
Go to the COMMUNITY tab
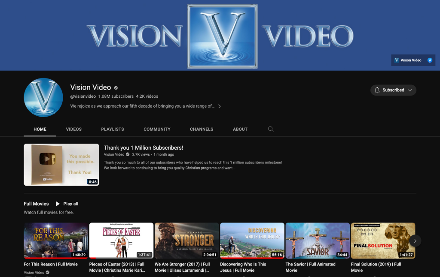pos(157,129)
